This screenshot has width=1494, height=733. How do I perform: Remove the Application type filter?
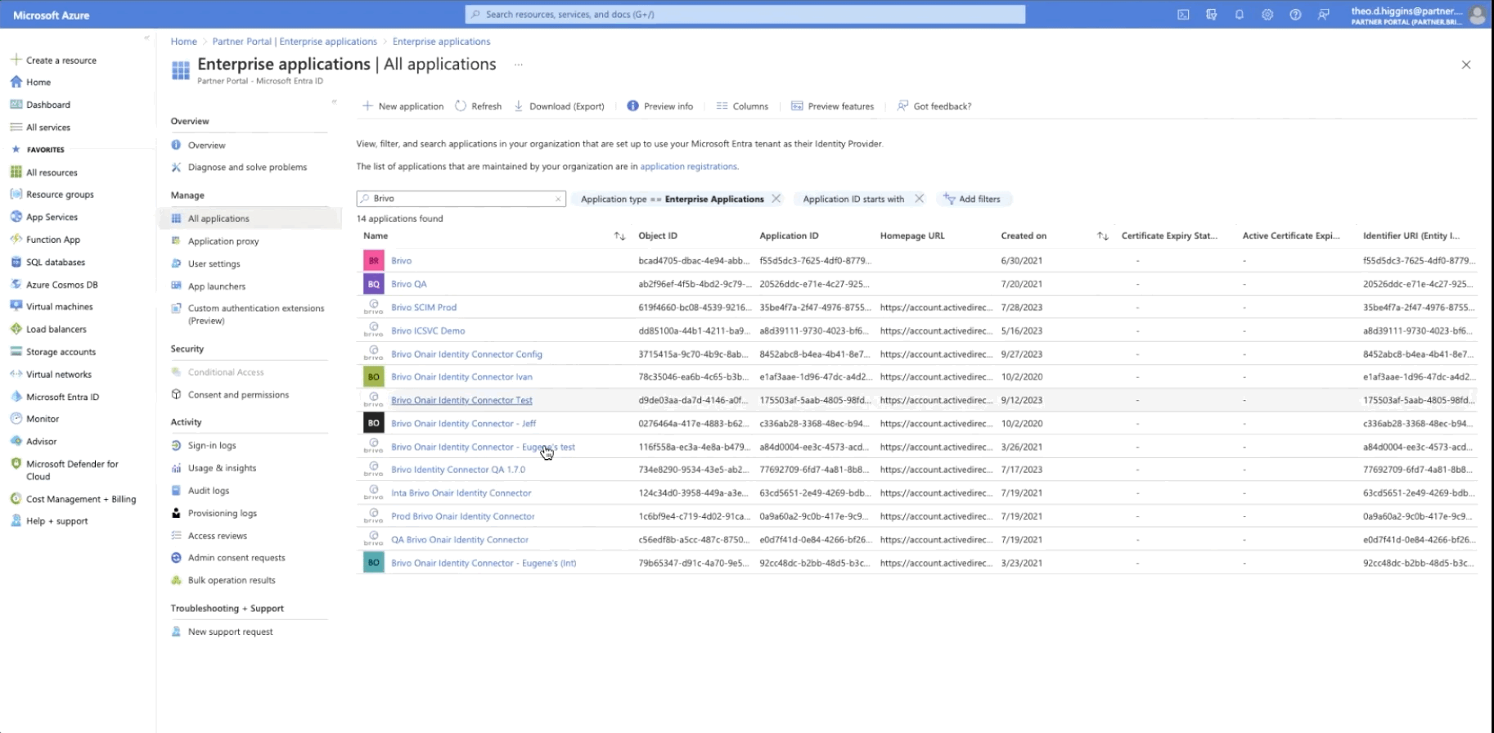[776, 199]
